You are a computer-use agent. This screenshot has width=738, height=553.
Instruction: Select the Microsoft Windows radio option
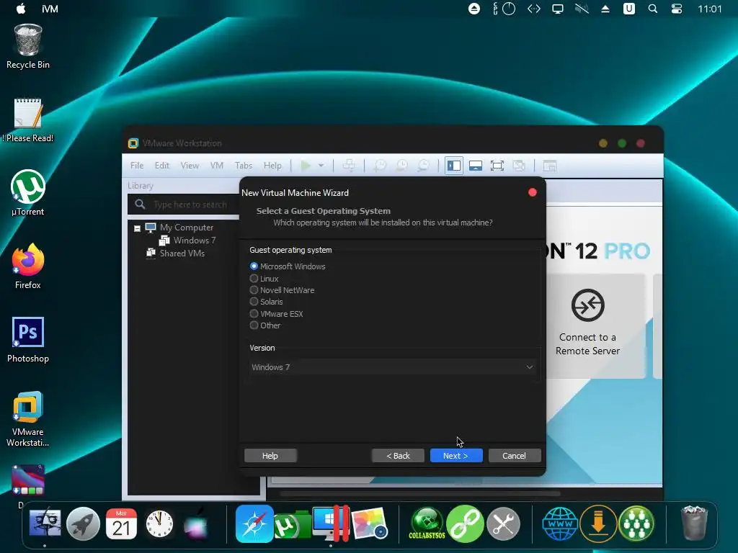(x=288, y=266)
